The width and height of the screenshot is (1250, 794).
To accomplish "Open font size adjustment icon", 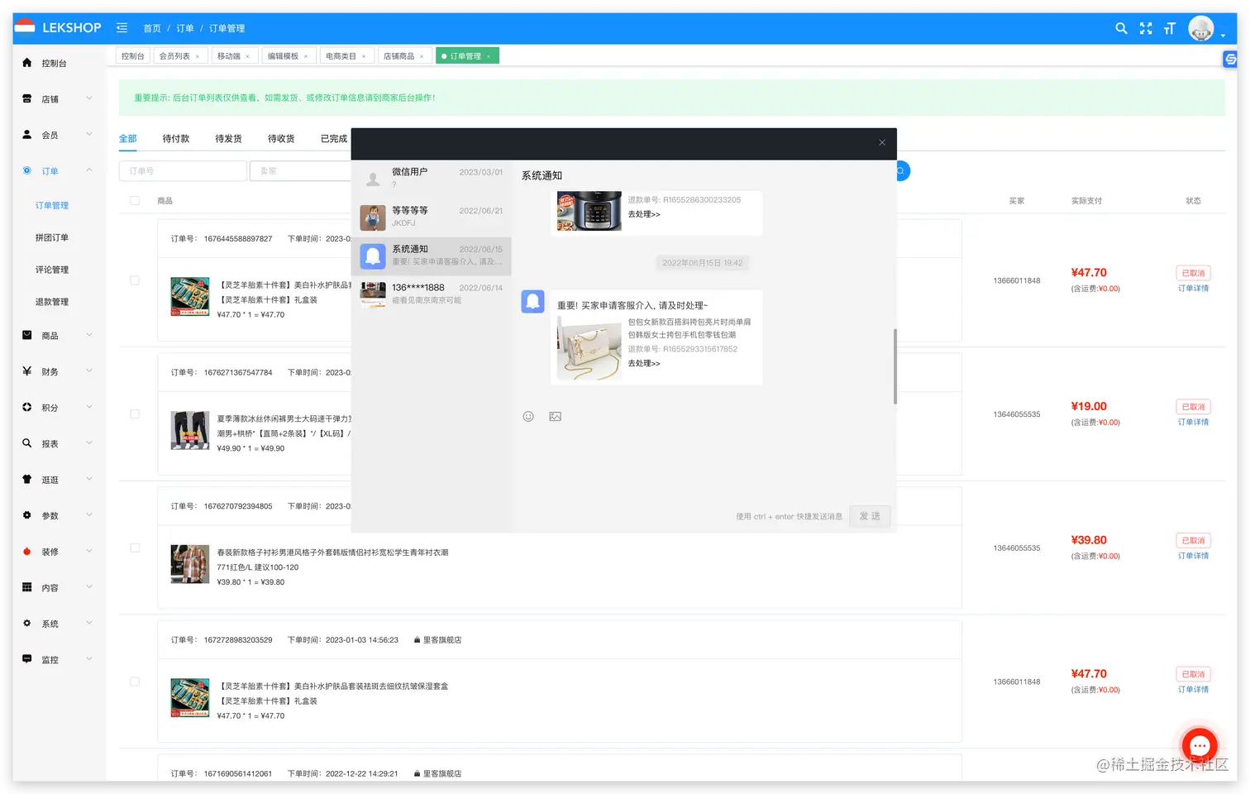I will [x=1170, y=28].
